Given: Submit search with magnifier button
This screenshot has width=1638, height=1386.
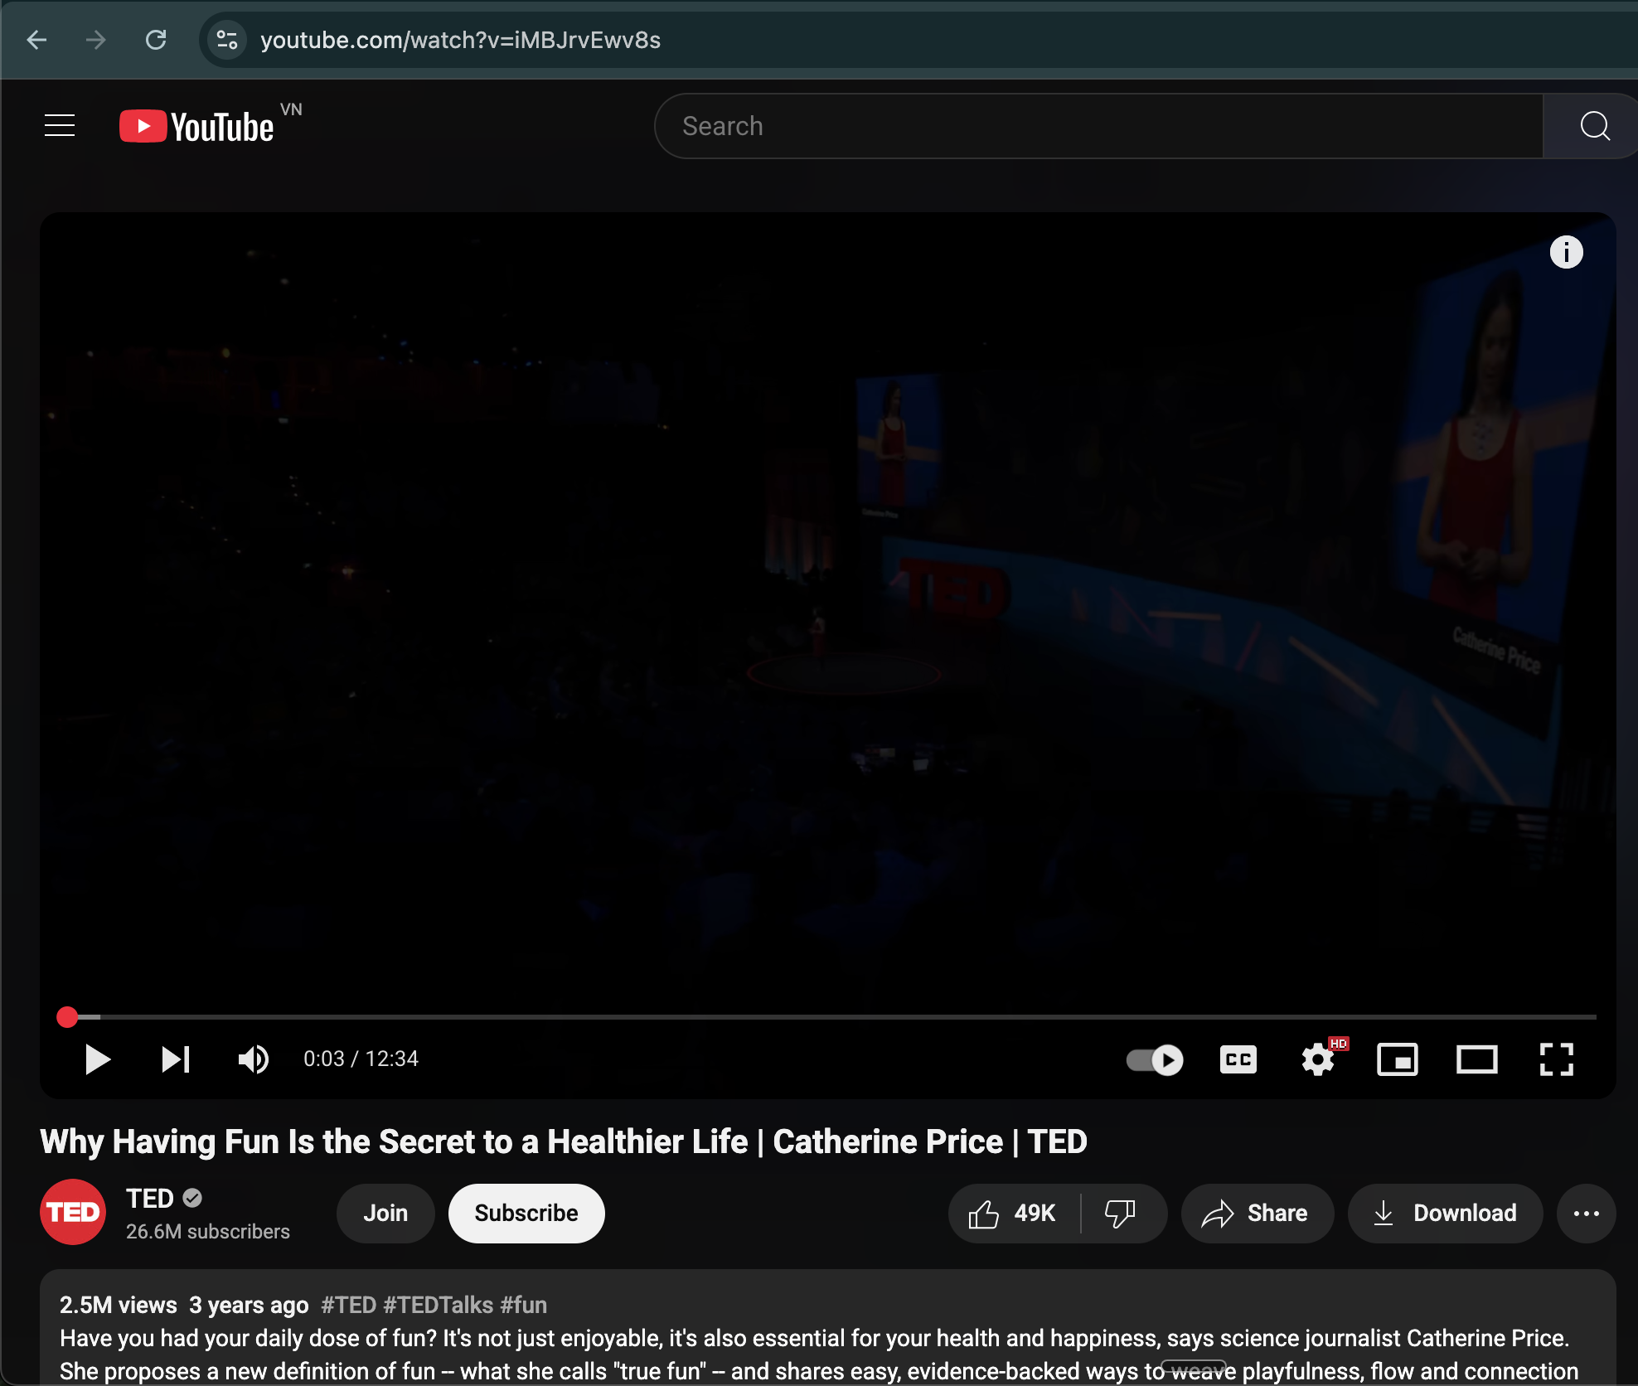Looking at the screenshot, I should [x=1593, y=126].
